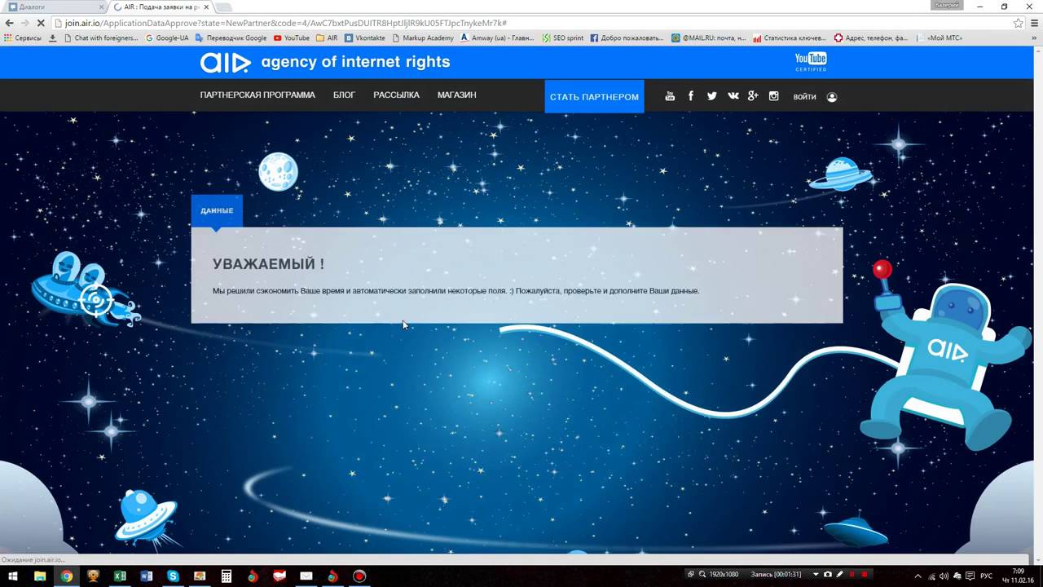Screen dimensions: 1043x587
Task: Open the Переводчик Google bookmark
Action: click(x=231, y=38)
